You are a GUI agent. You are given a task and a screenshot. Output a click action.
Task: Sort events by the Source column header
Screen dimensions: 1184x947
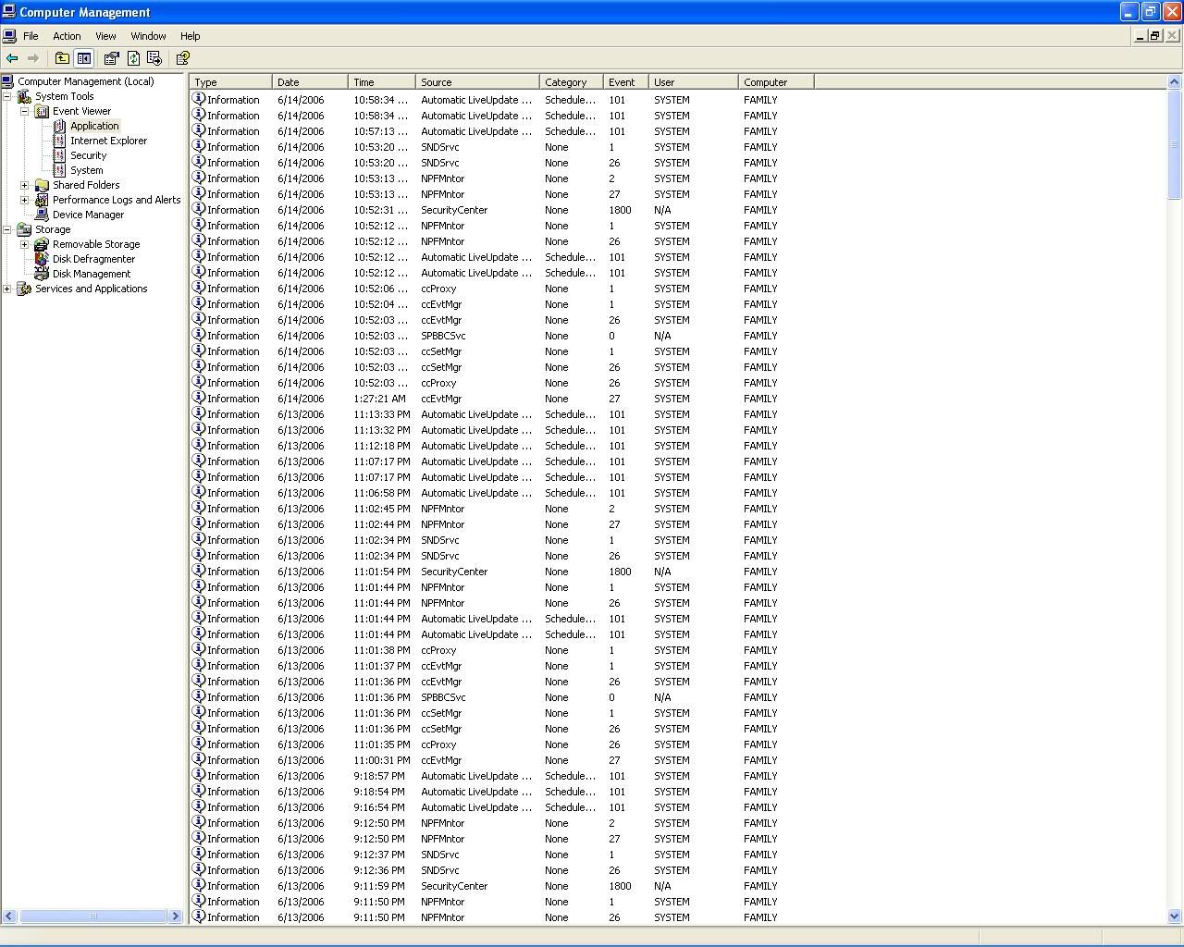pyautogui.click(x=476, y=82)
